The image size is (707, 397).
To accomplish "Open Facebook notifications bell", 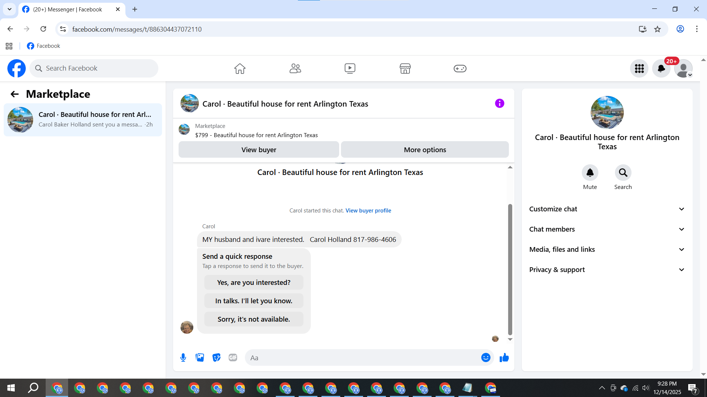I will coord(661,68).
